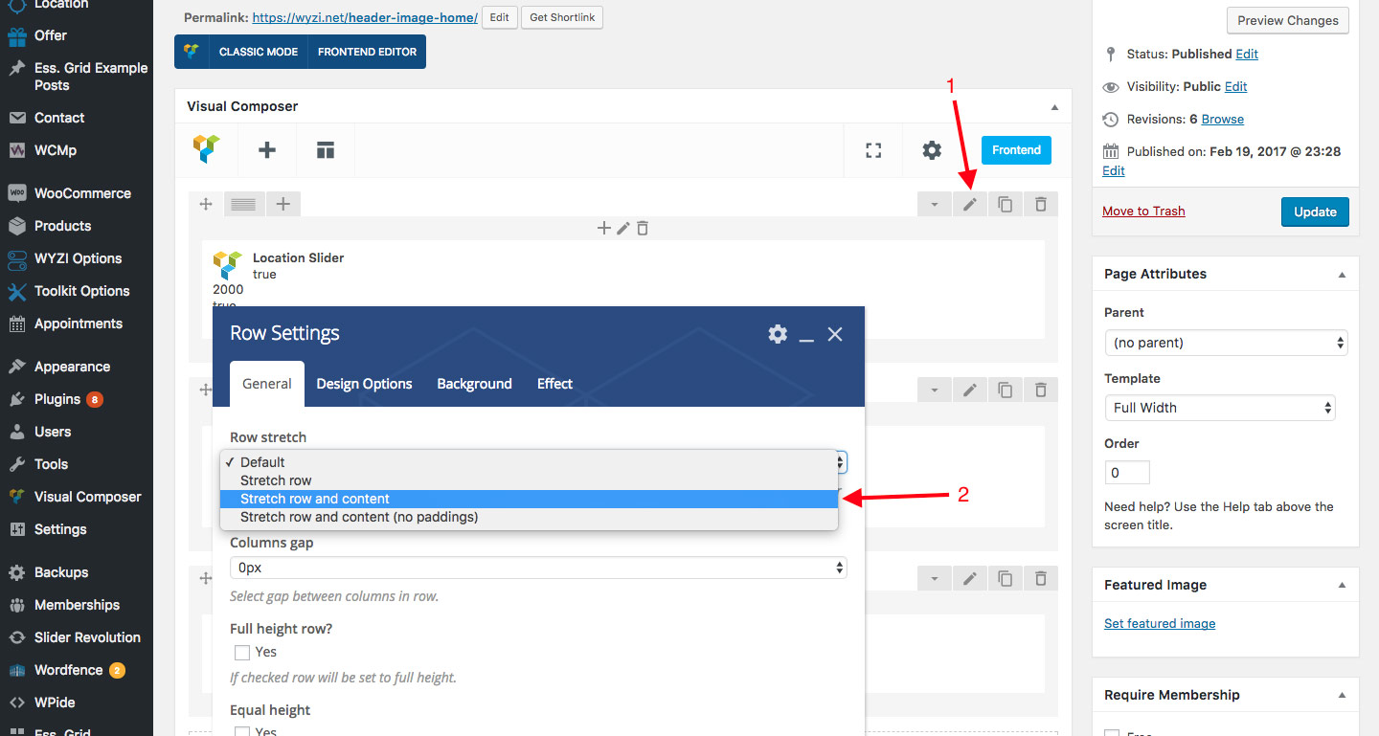Screen dimensions: 1379x736
Task: Click Preview Changes button
Action: tap(1288, 20)
